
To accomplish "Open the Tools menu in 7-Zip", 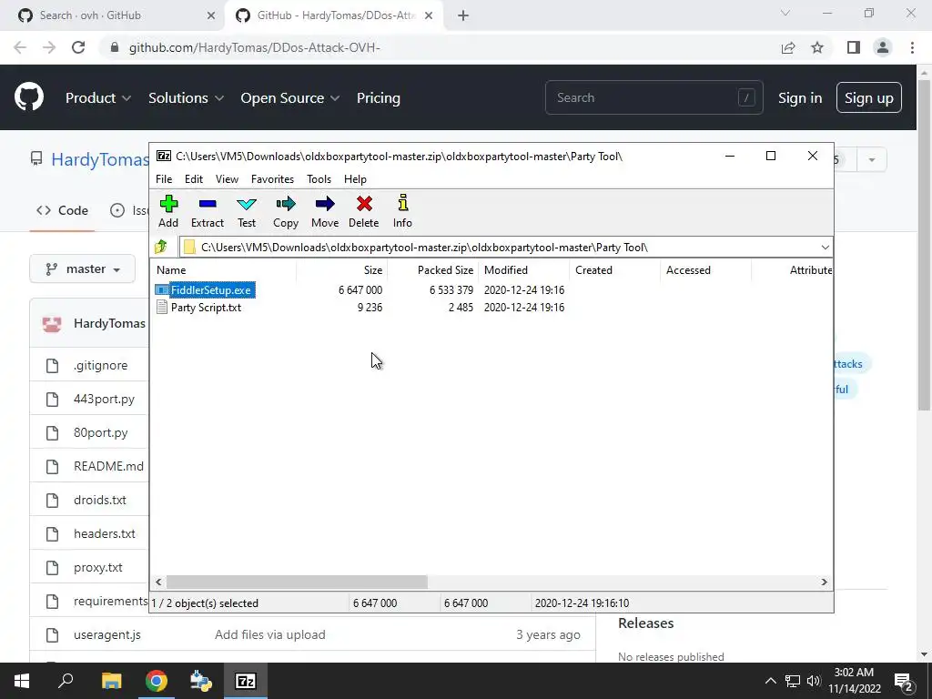I will [319, 179].
